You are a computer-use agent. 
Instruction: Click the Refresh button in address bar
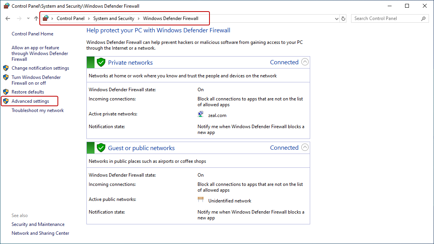pyautogui.click(x=344, y=18)
